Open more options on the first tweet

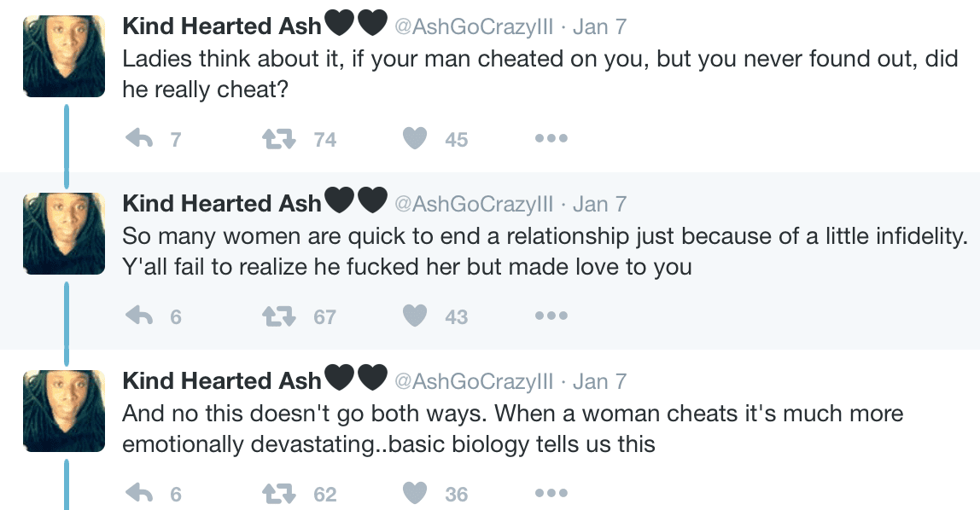coord(551,139)
